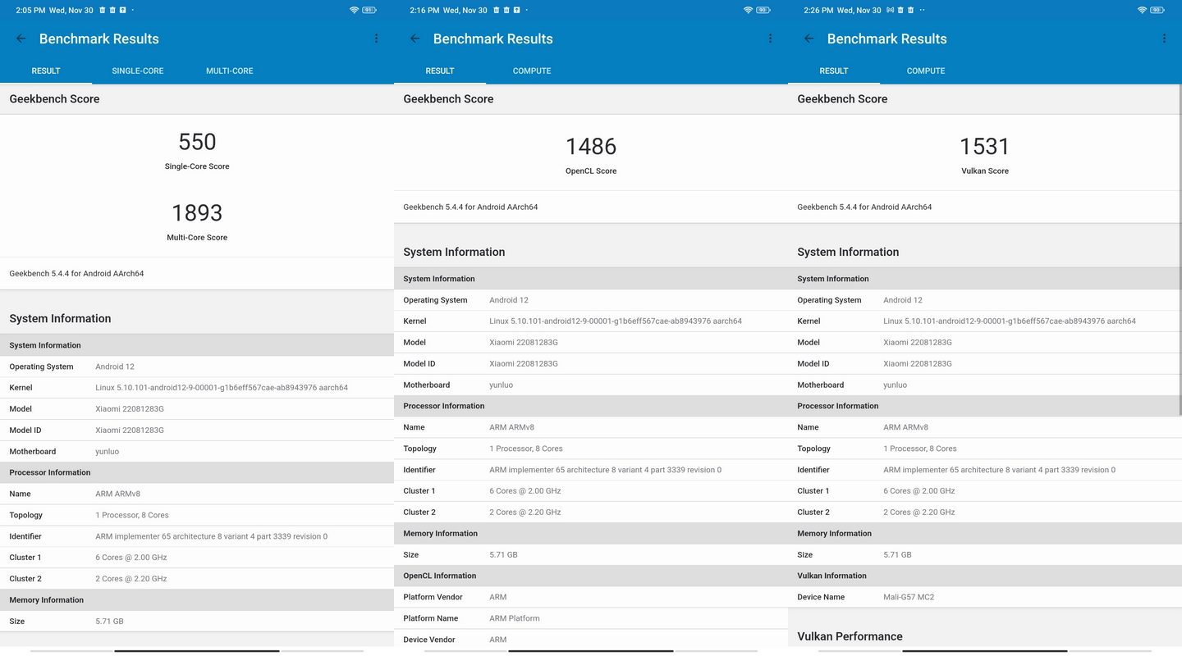Click "Geekbench 5.4.4 for Android AArch64" under the Vulkan Score

(x=864, y=207)
